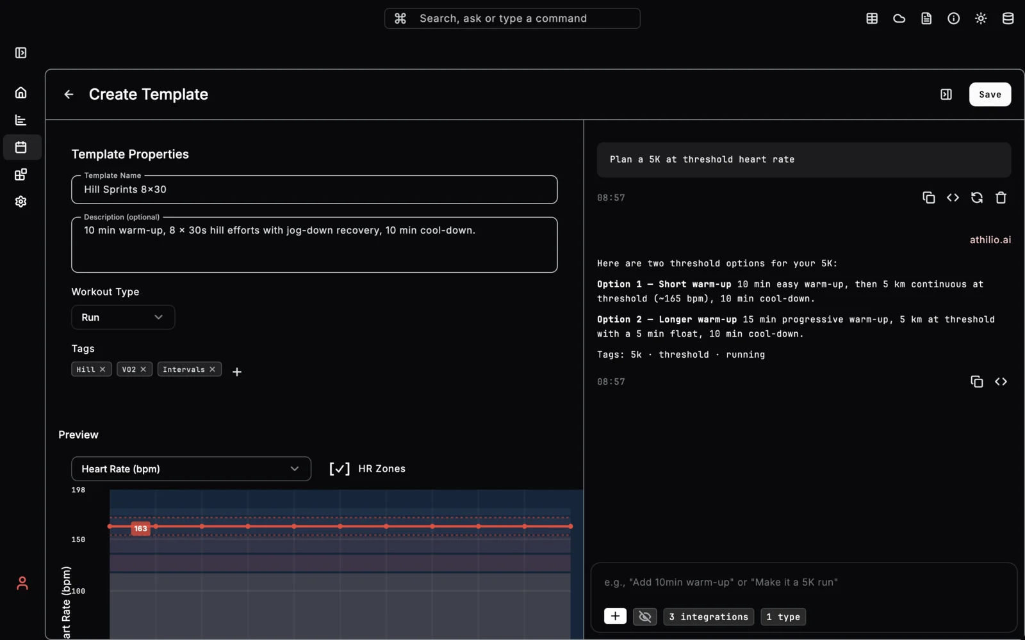Open settings gear in sidebar

(21, 202)
